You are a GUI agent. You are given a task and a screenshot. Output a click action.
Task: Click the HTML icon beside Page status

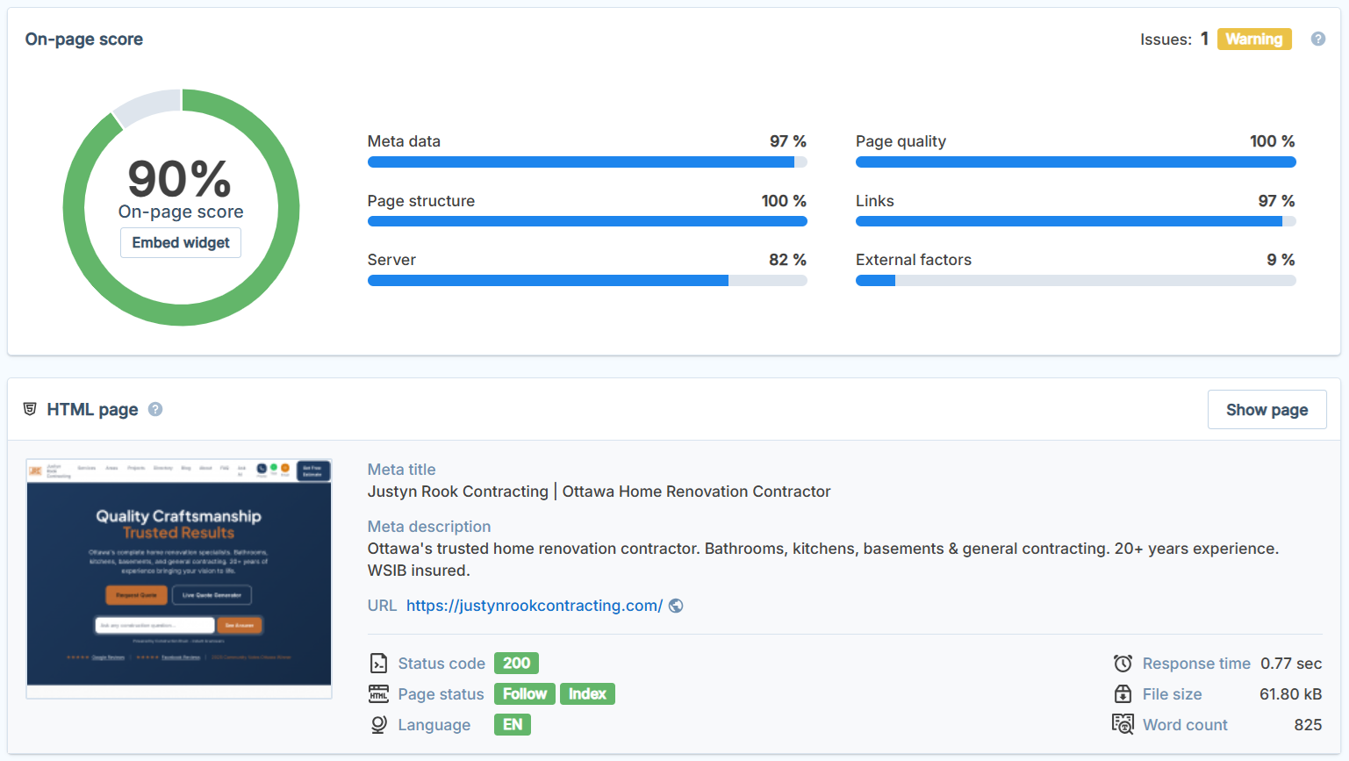point(378,693)
